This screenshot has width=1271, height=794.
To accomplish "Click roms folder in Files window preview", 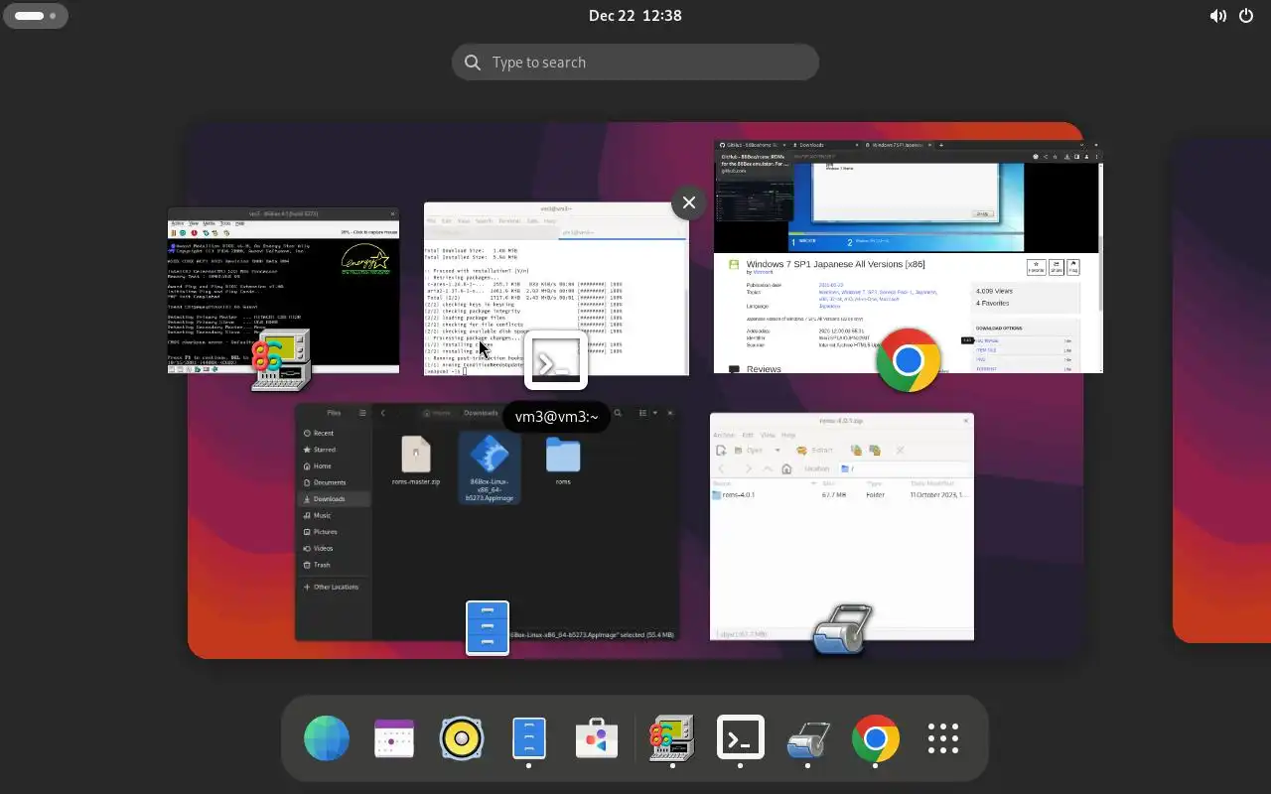I will (563, 461).
